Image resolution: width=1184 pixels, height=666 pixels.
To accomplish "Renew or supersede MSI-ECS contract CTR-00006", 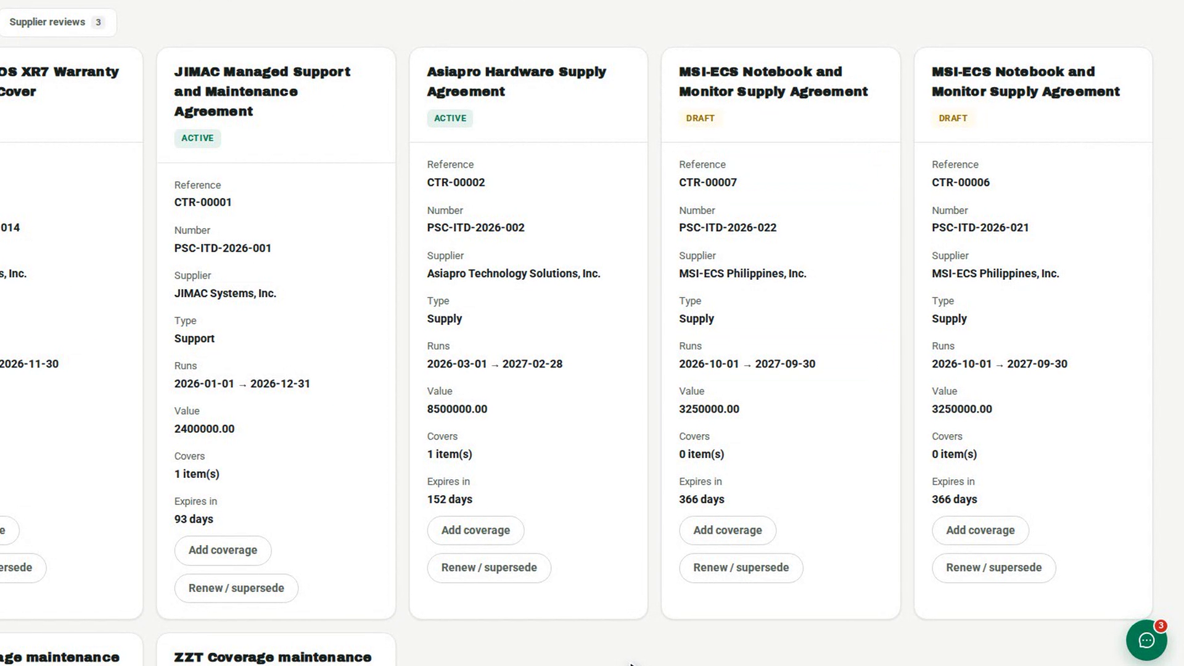I will point(994,568).
